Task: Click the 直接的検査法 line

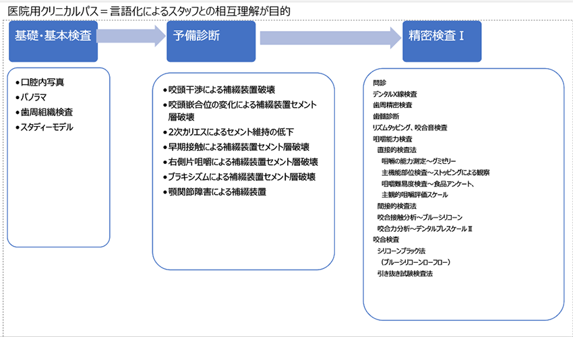Action: tap(397, 150)
